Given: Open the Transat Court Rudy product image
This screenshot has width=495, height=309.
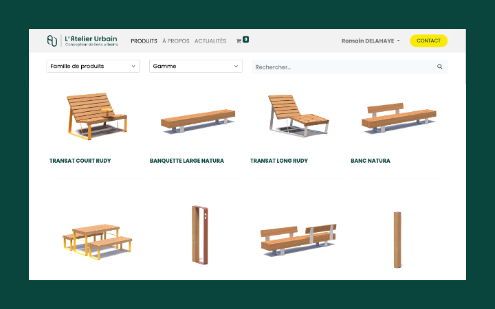Looking at the screenshot, I should [x=97, y=116].
